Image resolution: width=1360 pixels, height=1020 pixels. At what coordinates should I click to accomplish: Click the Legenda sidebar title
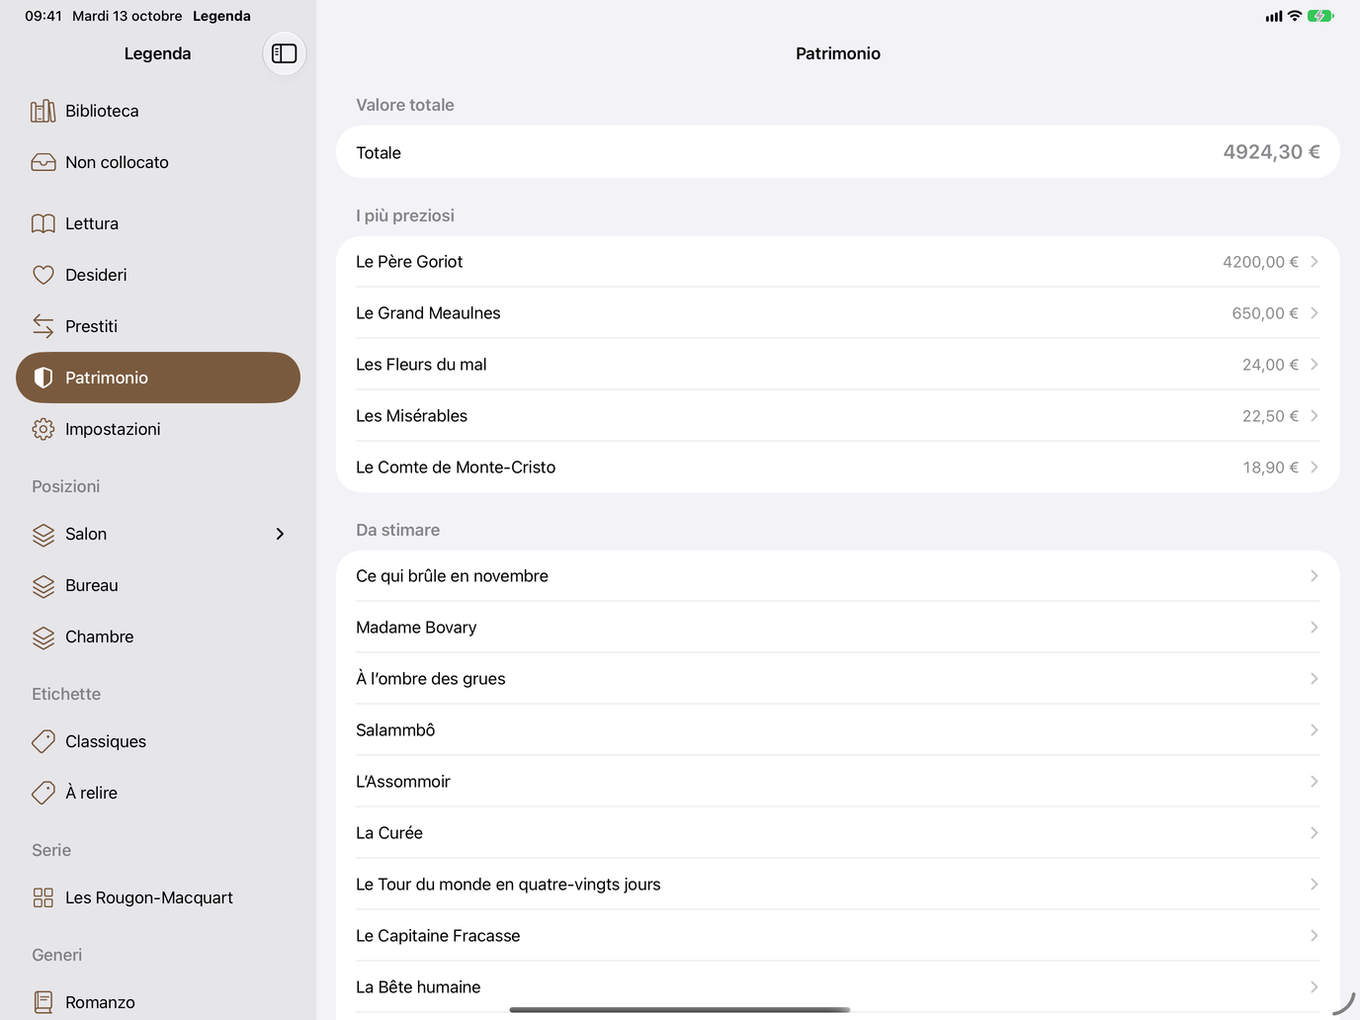point(157,53)
